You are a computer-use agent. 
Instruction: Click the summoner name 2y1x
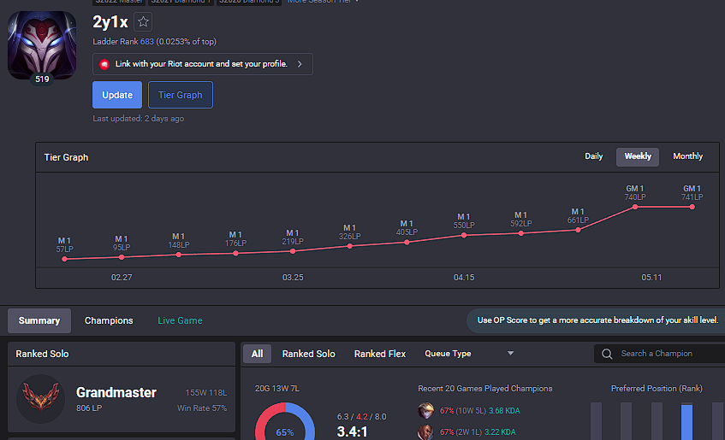pos(110,21)
